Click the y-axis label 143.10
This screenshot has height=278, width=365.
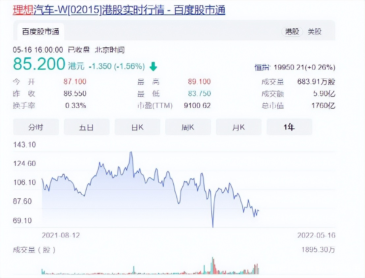[24, 145]
